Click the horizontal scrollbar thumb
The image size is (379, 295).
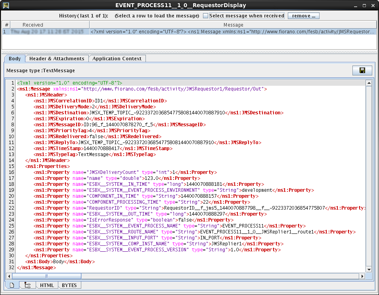point(46,276)
